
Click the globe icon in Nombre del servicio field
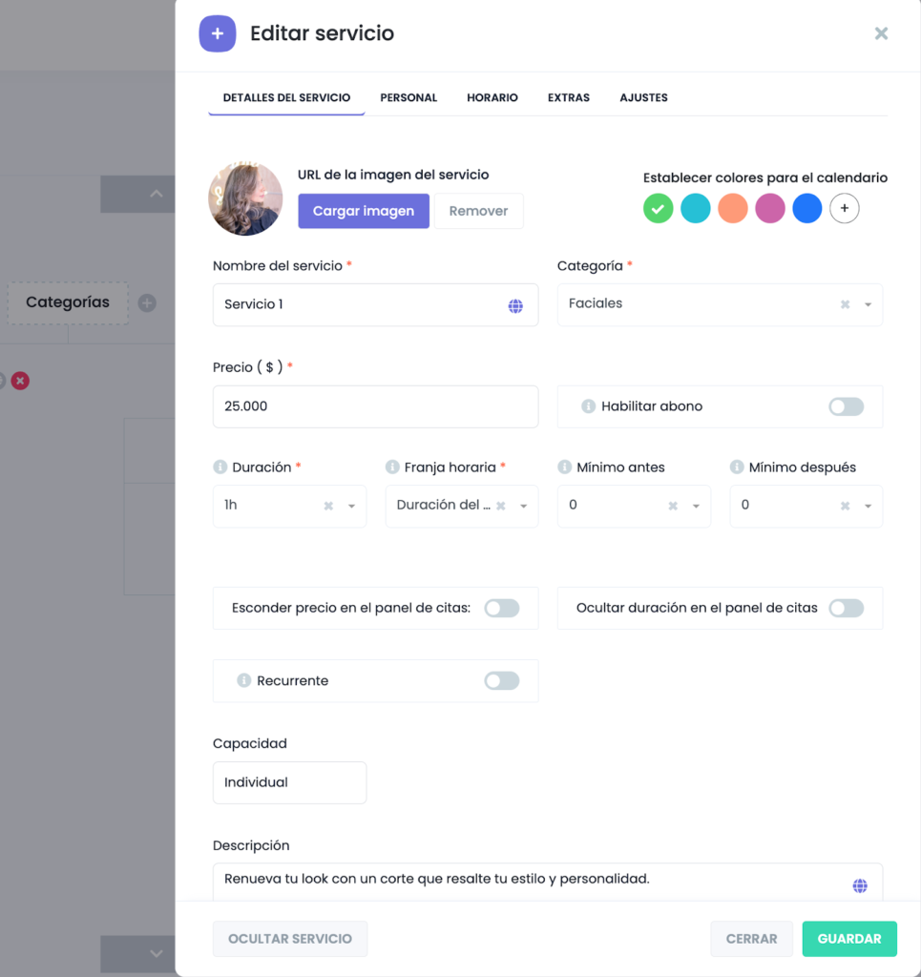[x=515, y=305]
